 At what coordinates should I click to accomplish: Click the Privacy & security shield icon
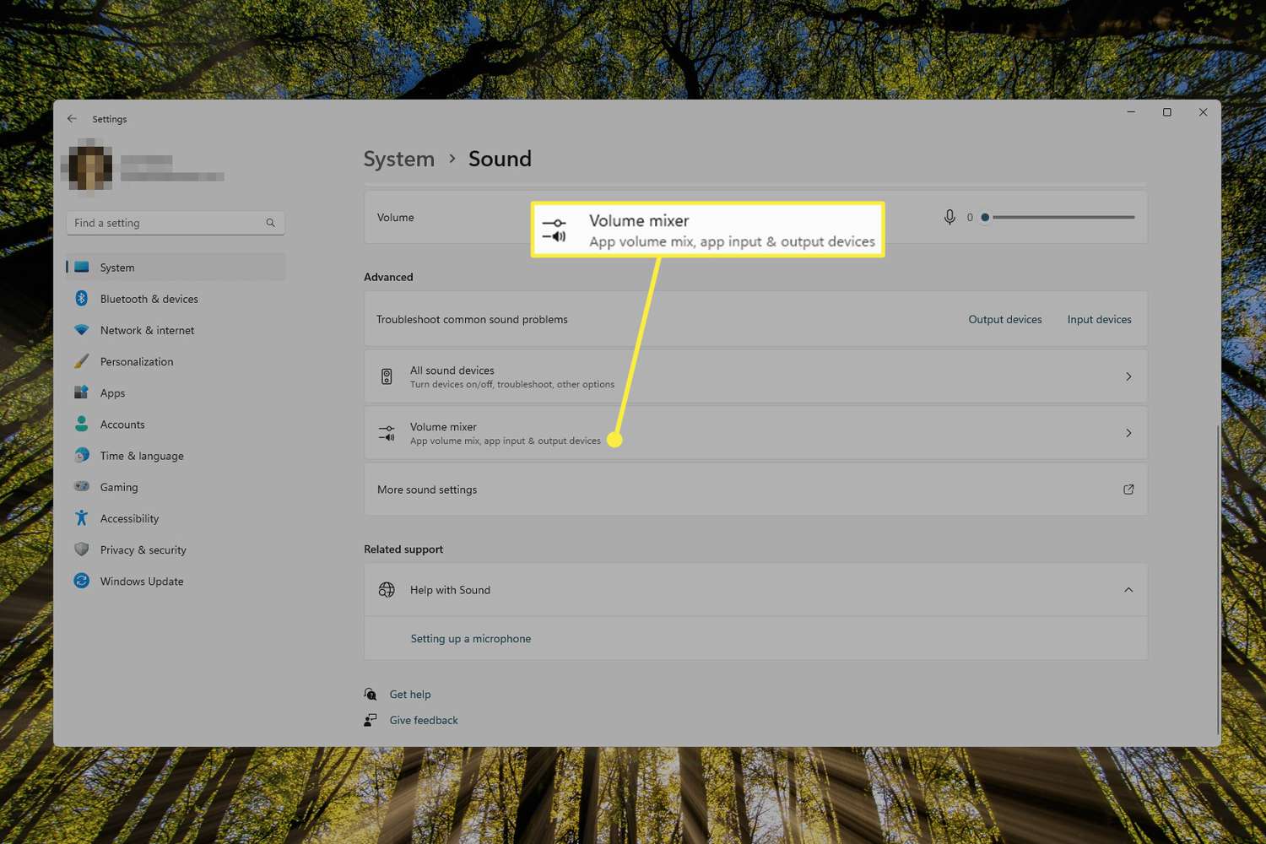(x=82, y=549)
